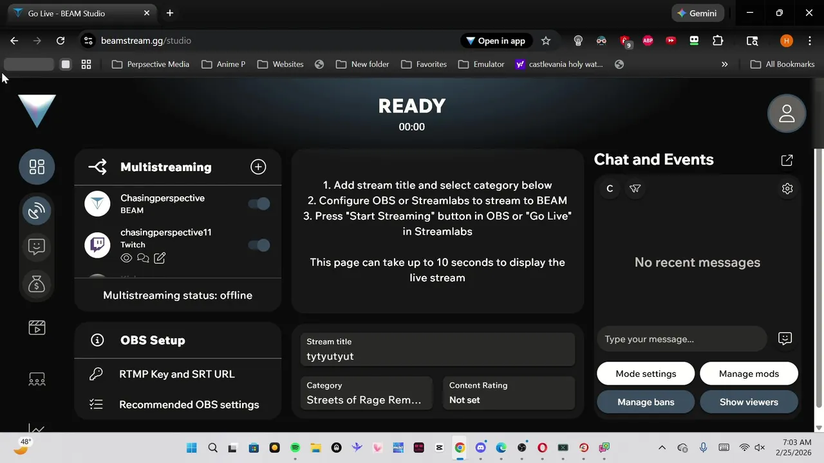This screenshot has width=824, height=463.
Task: Click the Show viewers button
Action: [x=749, y=402]
